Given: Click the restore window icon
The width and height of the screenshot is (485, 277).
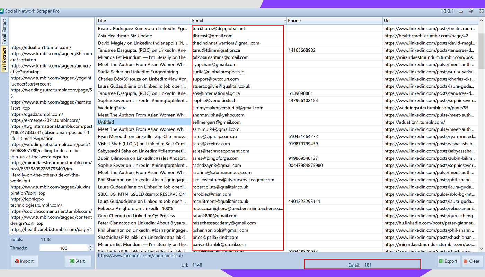Looking at the screenshot, I should click(471, 11).
